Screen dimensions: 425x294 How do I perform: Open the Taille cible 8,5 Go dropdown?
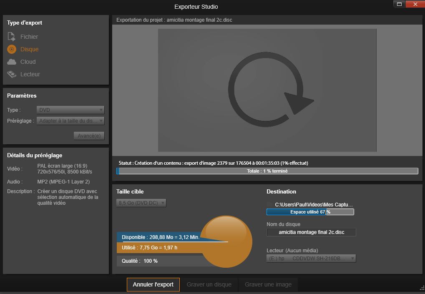[x=141, y=203]
